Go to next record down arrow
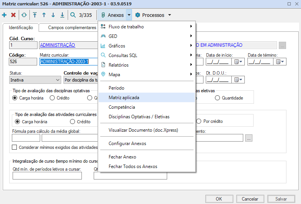Image resolution: width=301 pixels, height=204 pixels. (53, 15)
